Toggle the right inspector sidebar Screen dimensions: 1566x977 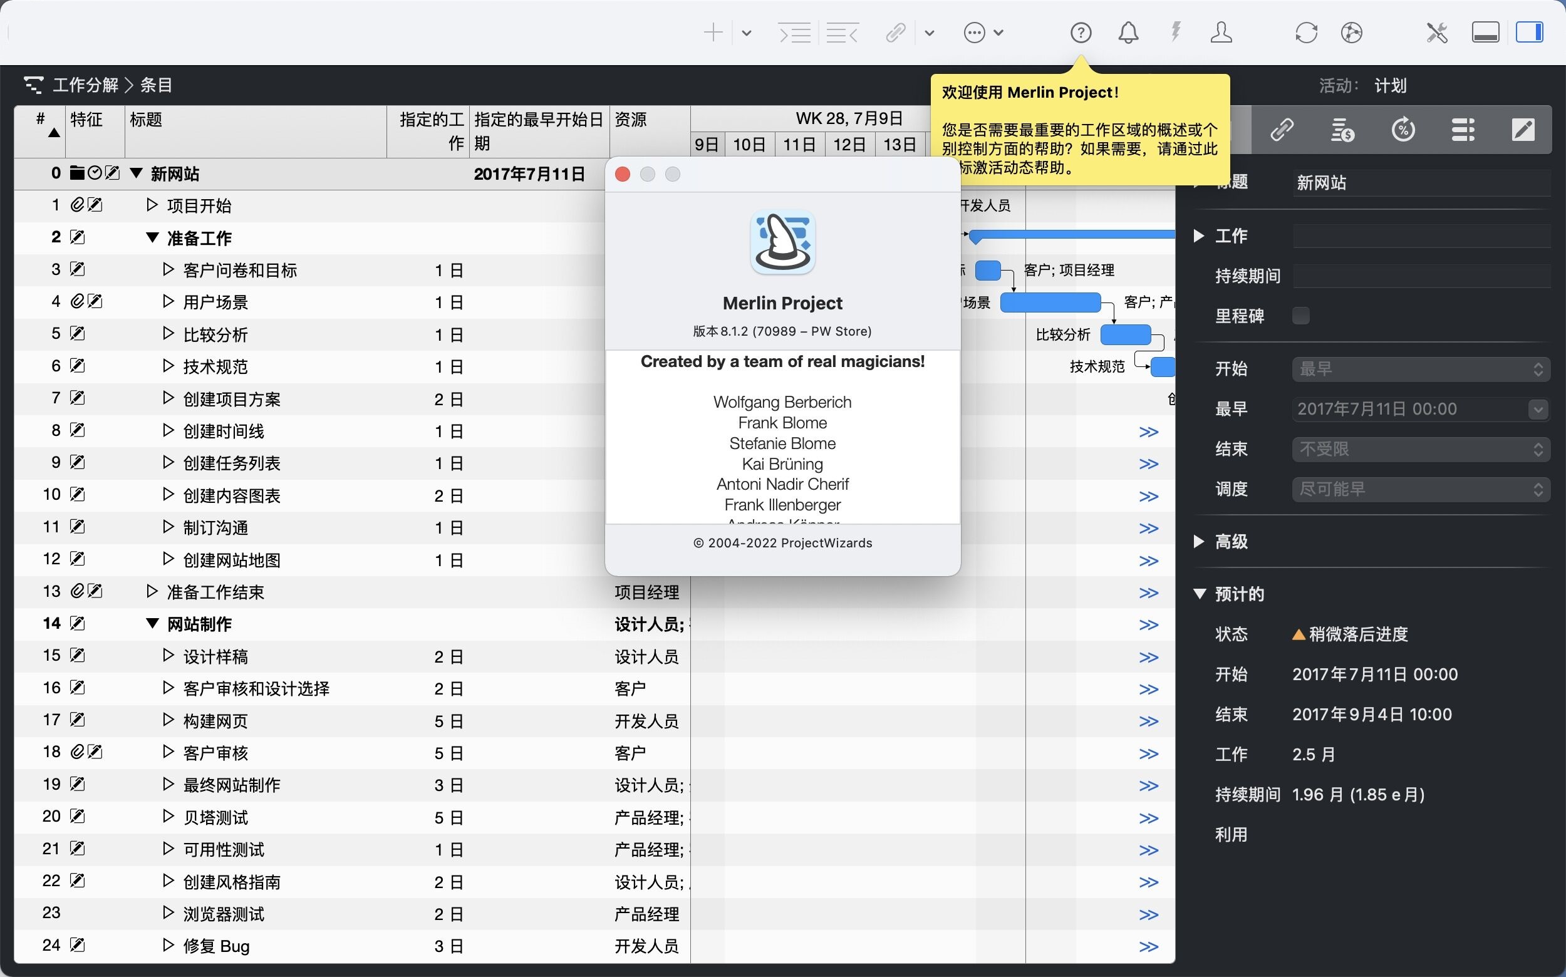click(1530, 33)
